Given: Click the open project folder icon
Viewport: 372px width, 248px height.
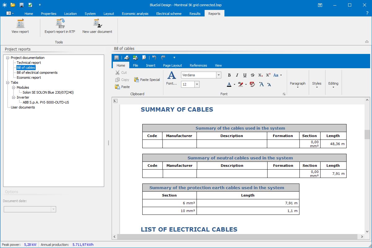Looking at the screenshot, I should 13,5.
